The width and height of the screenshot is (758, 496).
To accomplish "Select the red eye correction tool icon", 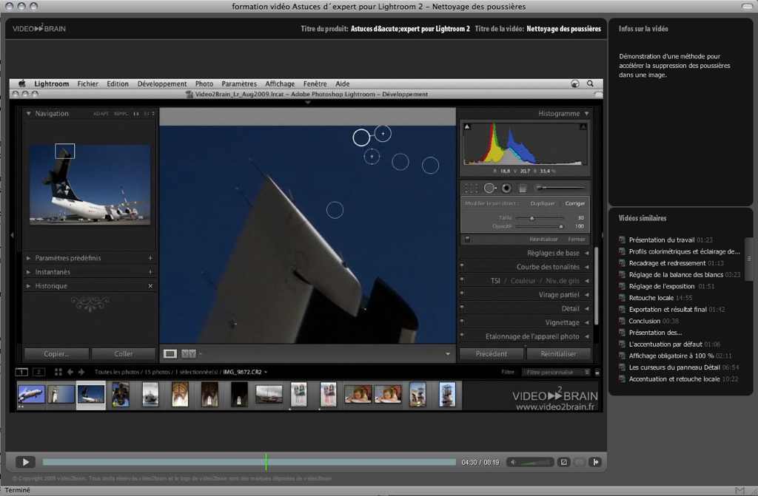I will pos(506,188).
